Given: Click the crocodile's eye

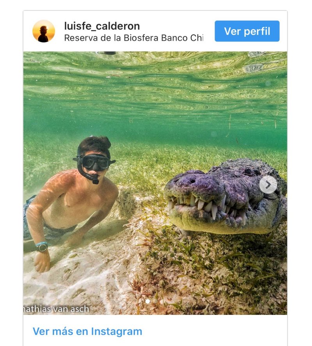Looking at the screenshot, I should click(248, 171).
